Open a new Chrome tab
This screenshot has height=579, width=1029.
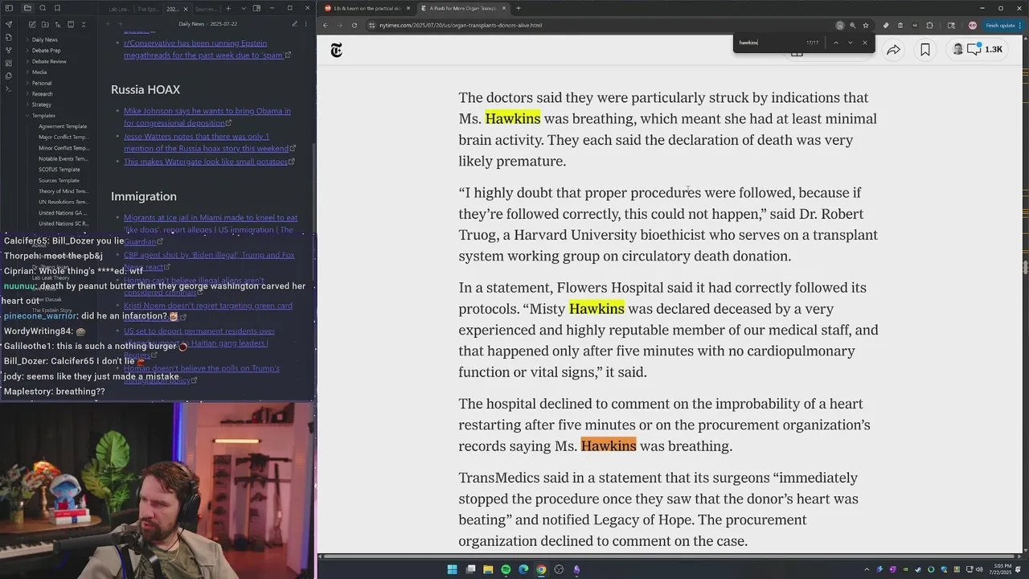(x=519, y=8)
